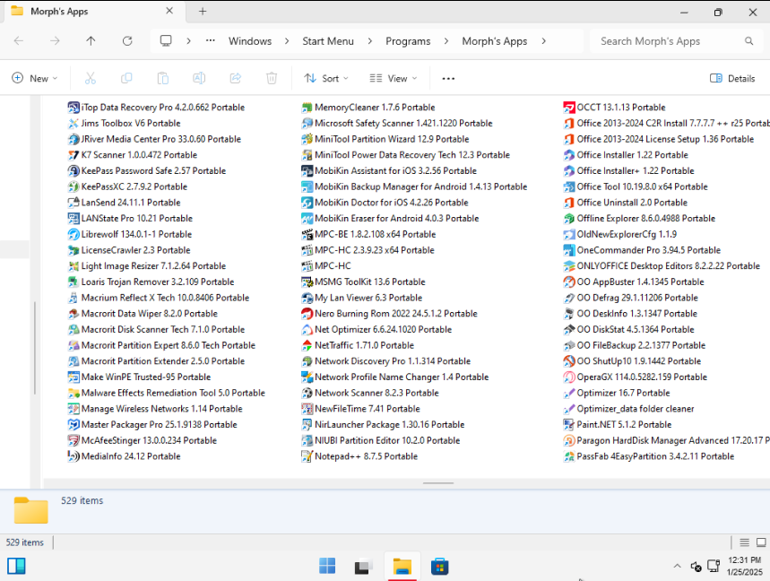Open the View layout dropdown
The height and width of the screenshot is (581, 770).
click(x=394, y=78)
